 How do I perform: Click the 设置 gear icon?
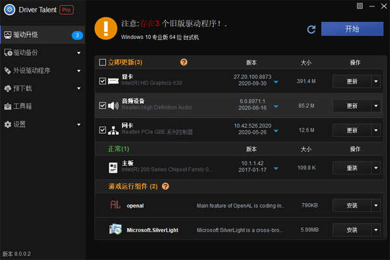(8, 124)
